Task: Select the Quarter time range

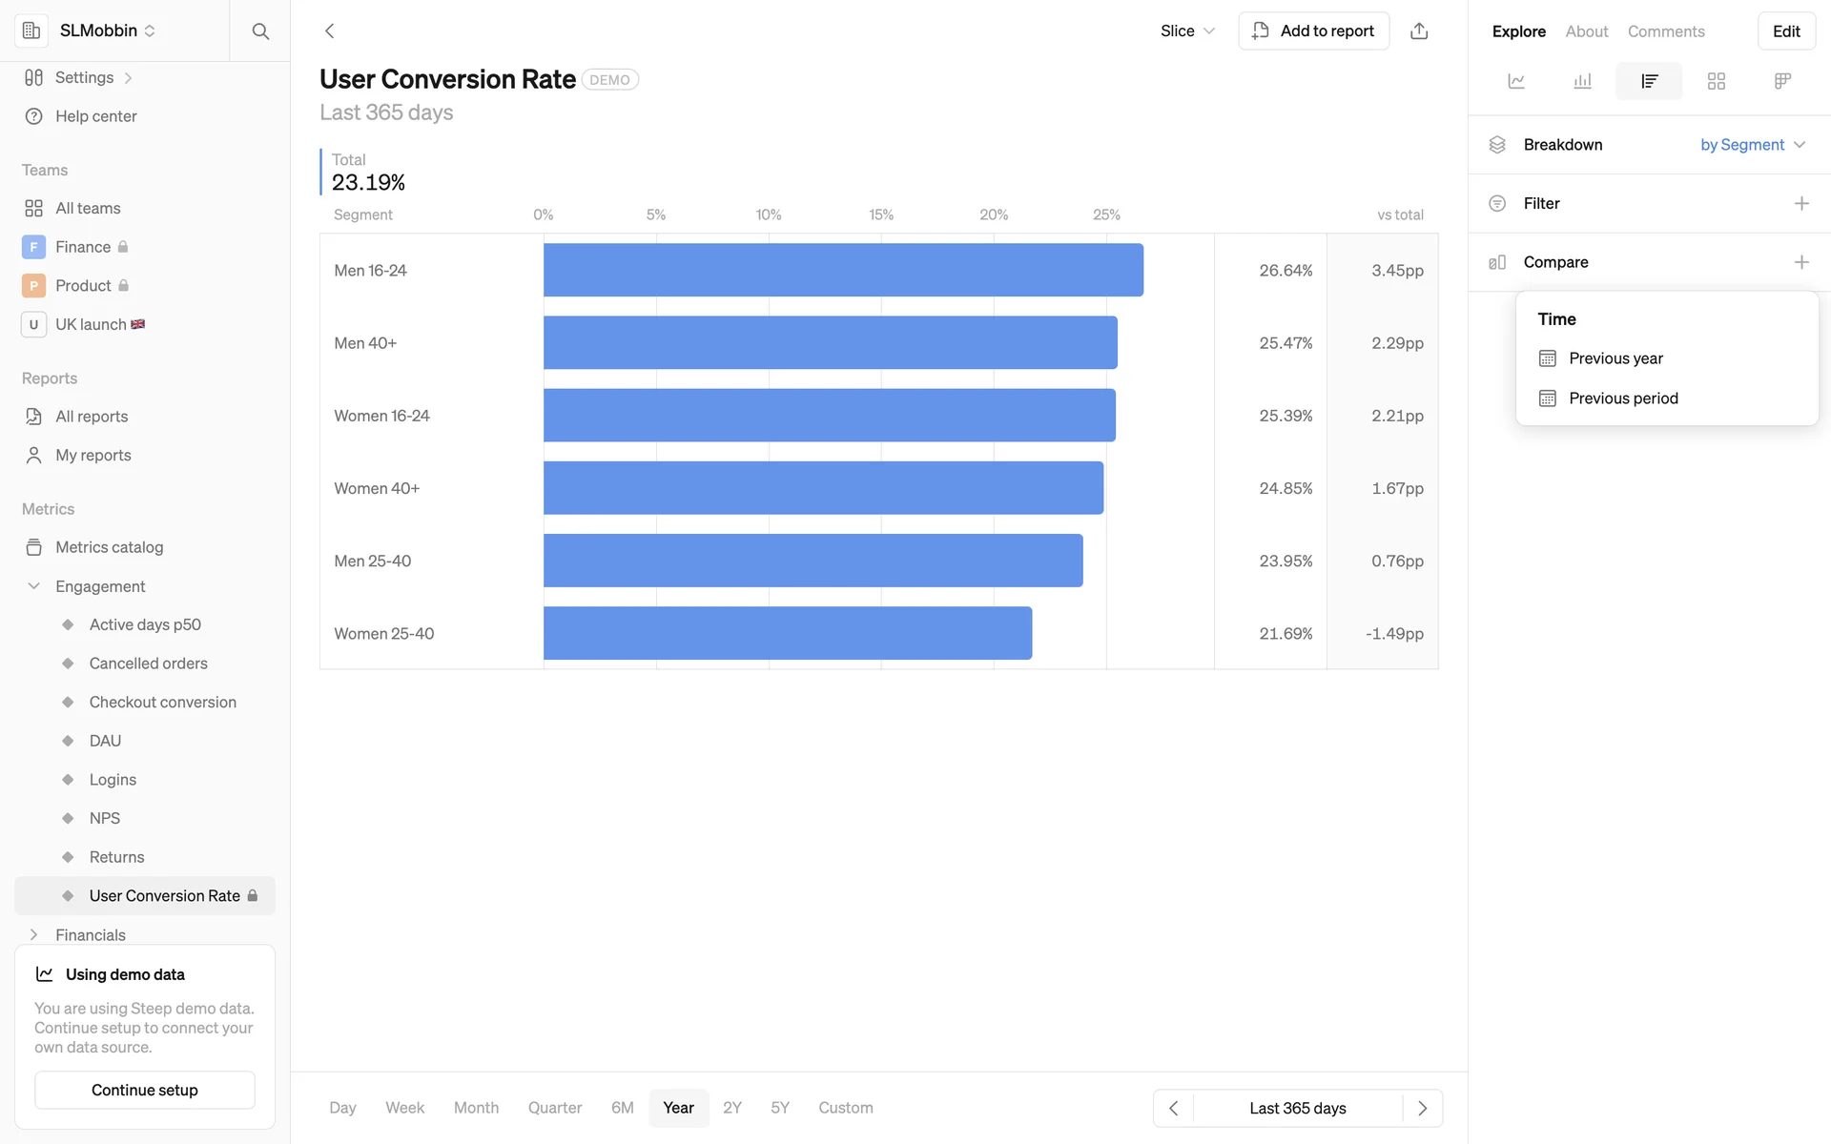Action: tap(554, 1108)
